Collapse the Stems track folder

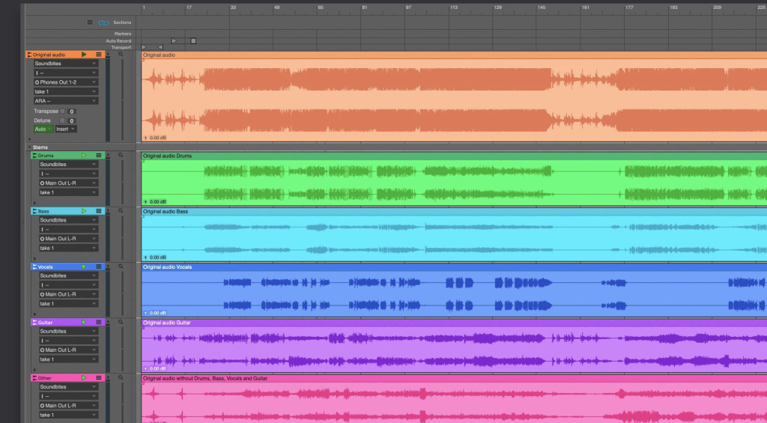(29, 147)
